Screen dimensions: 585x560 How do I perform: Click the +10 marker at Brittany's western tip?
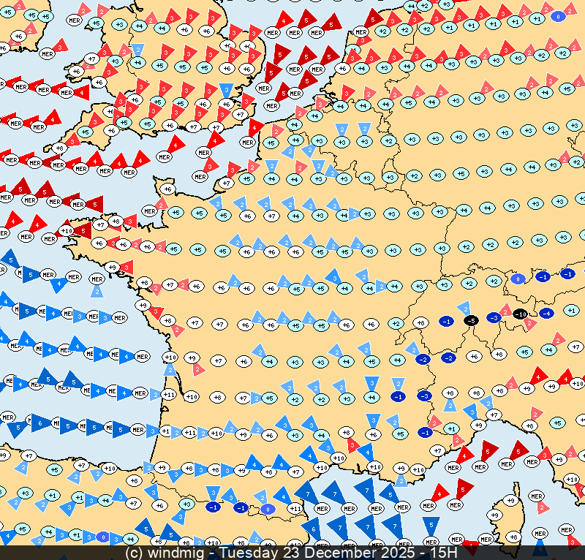pyautogui.click(x=66, y=231)
